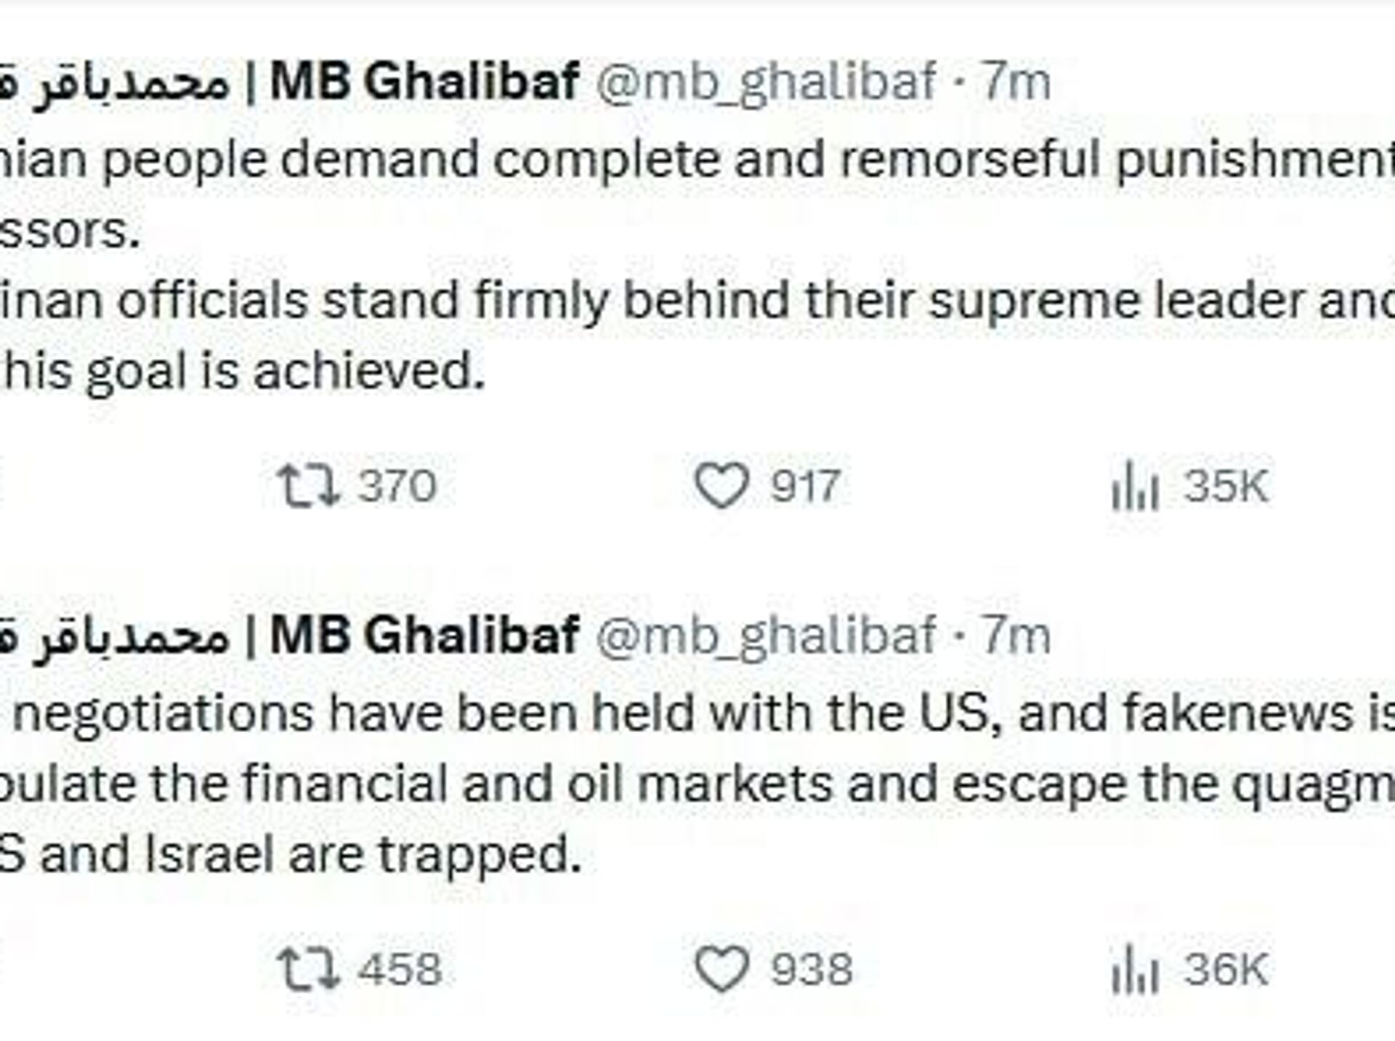Open the 36K views count
Viewport: 1395px width, 1041px height.
(x=1226, y=969)
